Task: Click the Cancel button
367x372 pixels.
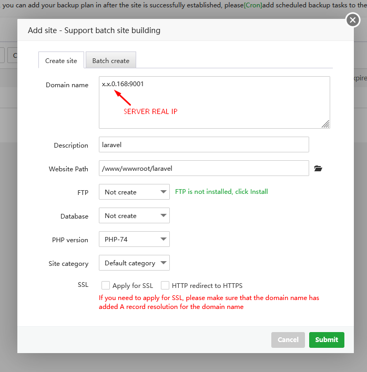Action: point(288,340)
